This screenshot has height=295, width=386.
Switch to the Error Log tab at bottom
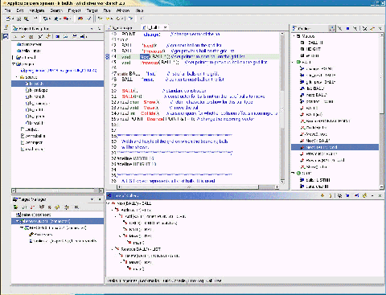pos(196,281)
